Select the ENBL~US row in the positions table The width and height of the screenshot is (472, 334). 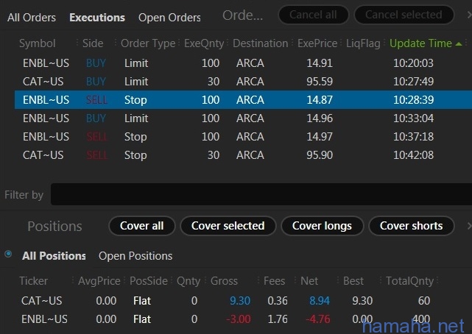(x=235, y=319)
